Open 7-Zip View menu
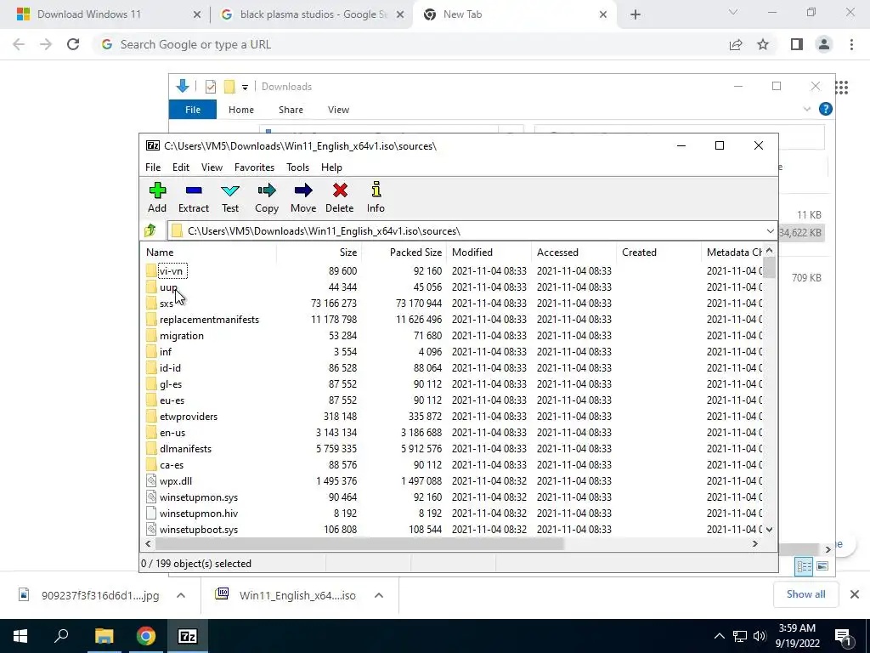The height and width of the screenshot is (653, 870). pos(212,168)
